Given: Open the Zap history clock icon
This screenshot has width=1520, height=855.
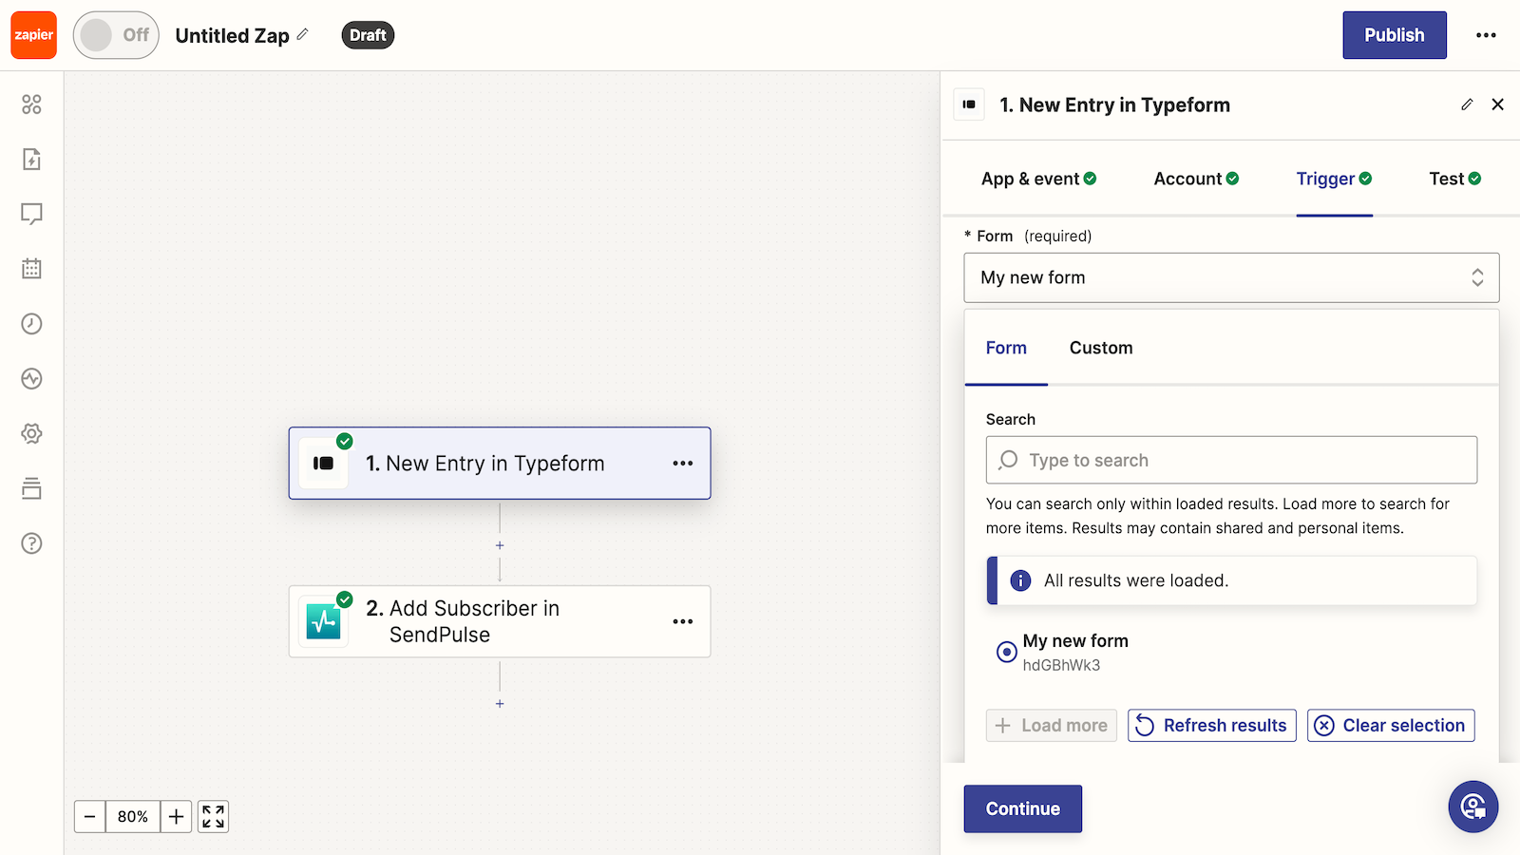Looking at the screenshot, I should coord(31,324).
